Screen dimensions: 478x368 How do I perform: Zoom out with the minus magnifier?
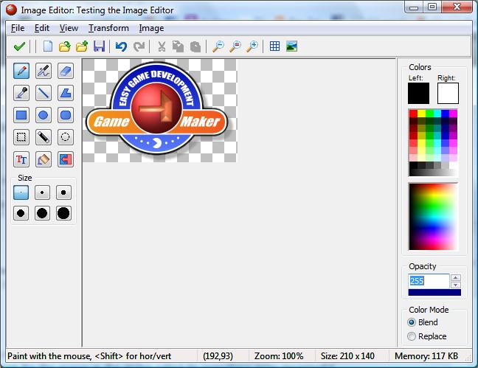coord(218,46)
